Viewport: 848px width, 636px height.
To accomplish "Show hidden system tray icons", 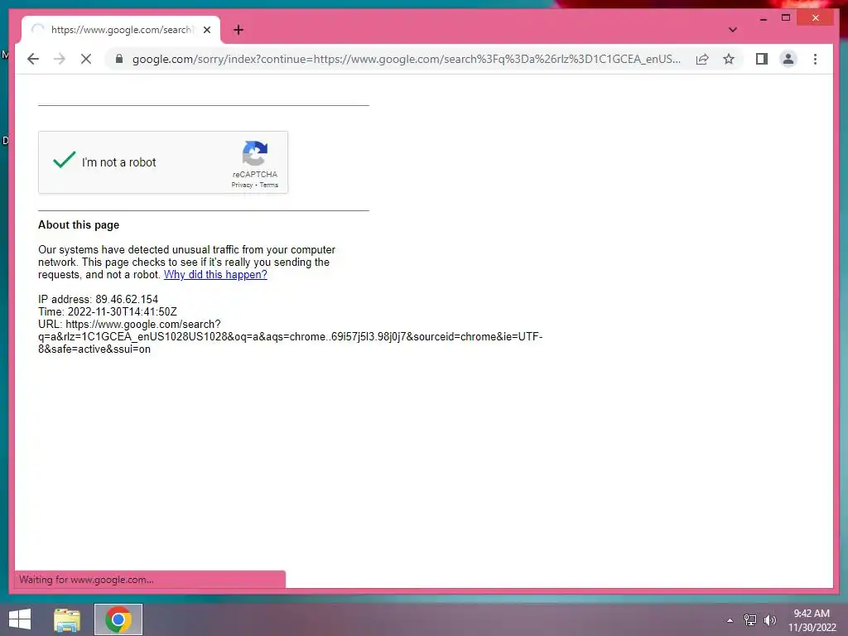I will click(730, 620).
